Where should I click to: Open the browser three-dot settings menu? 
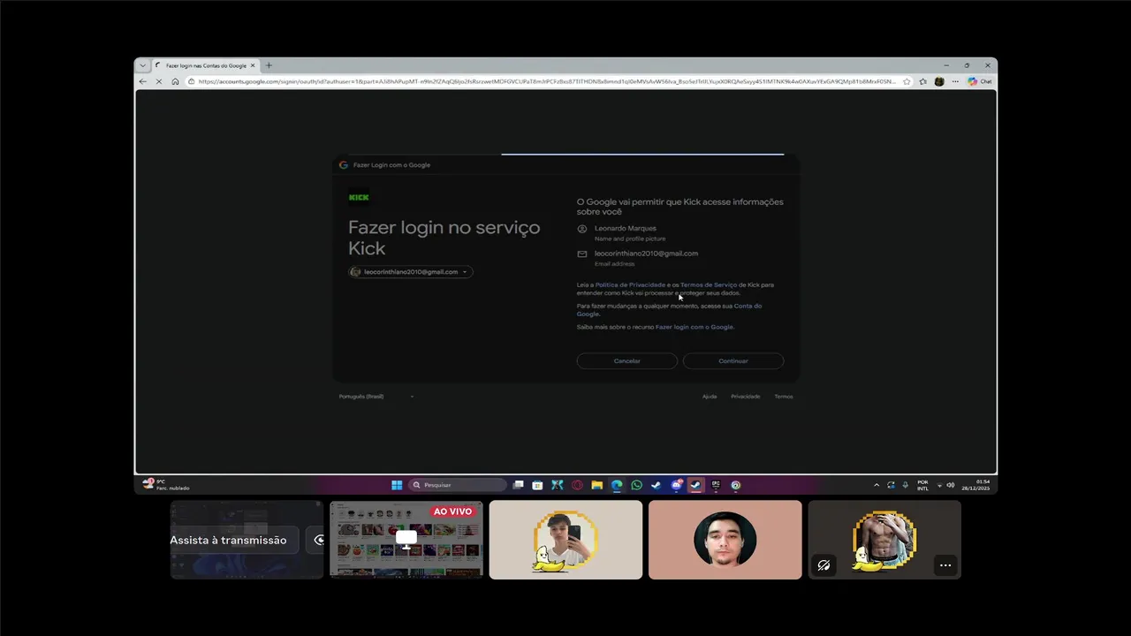[955, 81]
